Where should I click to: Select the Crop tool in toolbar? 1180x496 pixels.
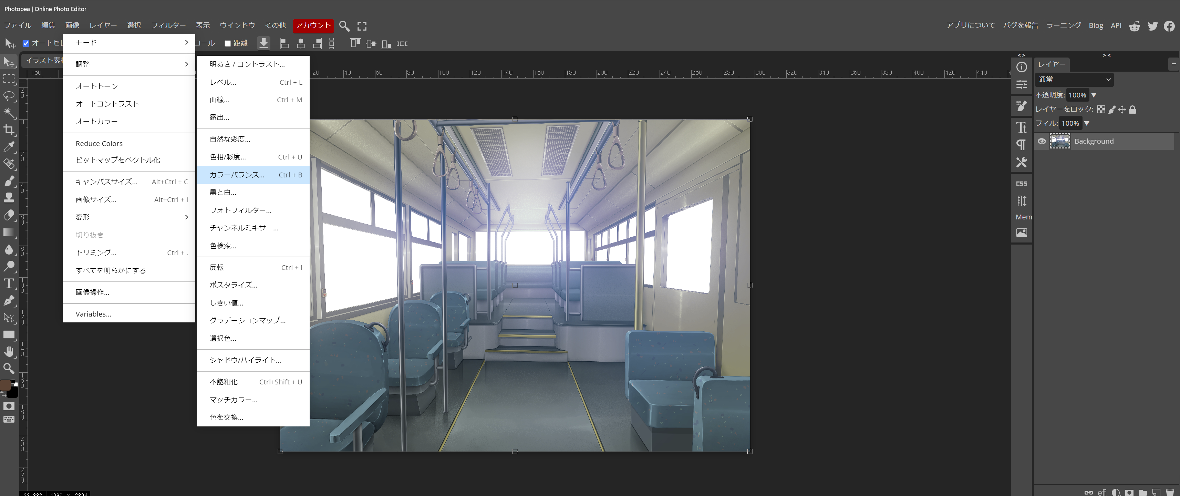tap(9, 130)
